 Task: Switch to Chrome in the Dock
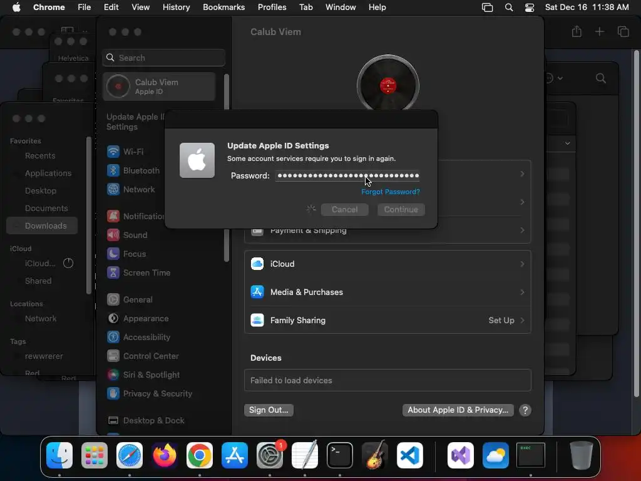200,455
